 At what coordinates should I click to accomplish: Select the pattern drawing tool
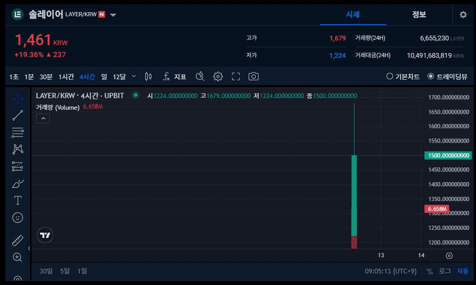coord(17,149)
